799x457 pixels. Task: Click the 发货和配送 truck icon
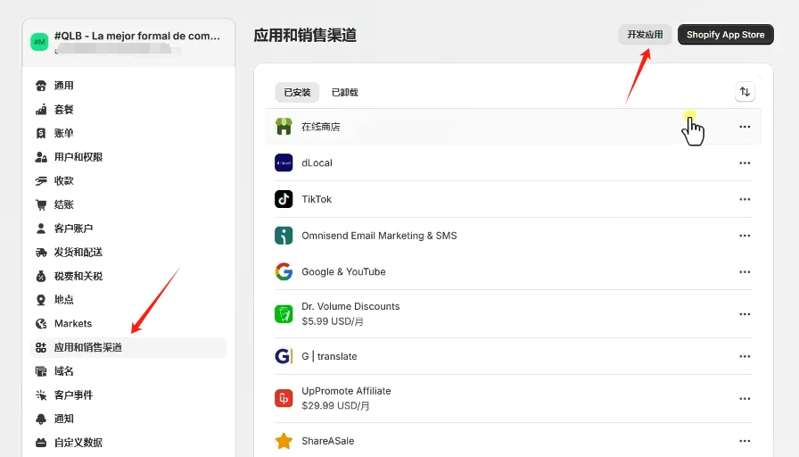click(x=41, y=253)
